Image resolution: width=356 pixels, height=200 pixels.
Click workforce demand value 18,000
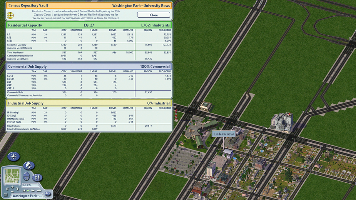coord(129,53)
